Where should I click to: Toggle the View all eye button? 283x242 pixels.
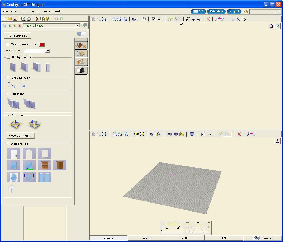(x=263, y=238)
